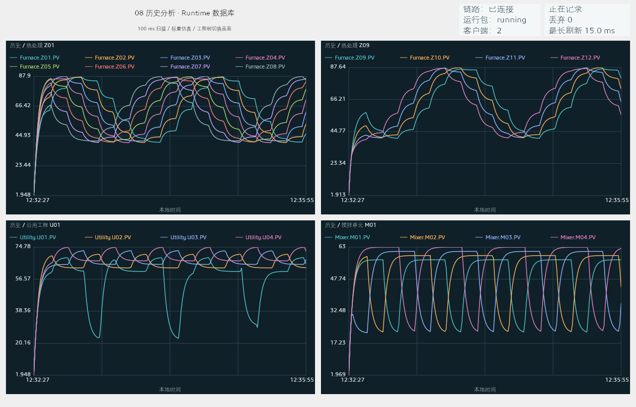Click the 客户端: 2 status line
This screenshot has width=636, height=407.
pyautogui.click(x=482, y=31)
